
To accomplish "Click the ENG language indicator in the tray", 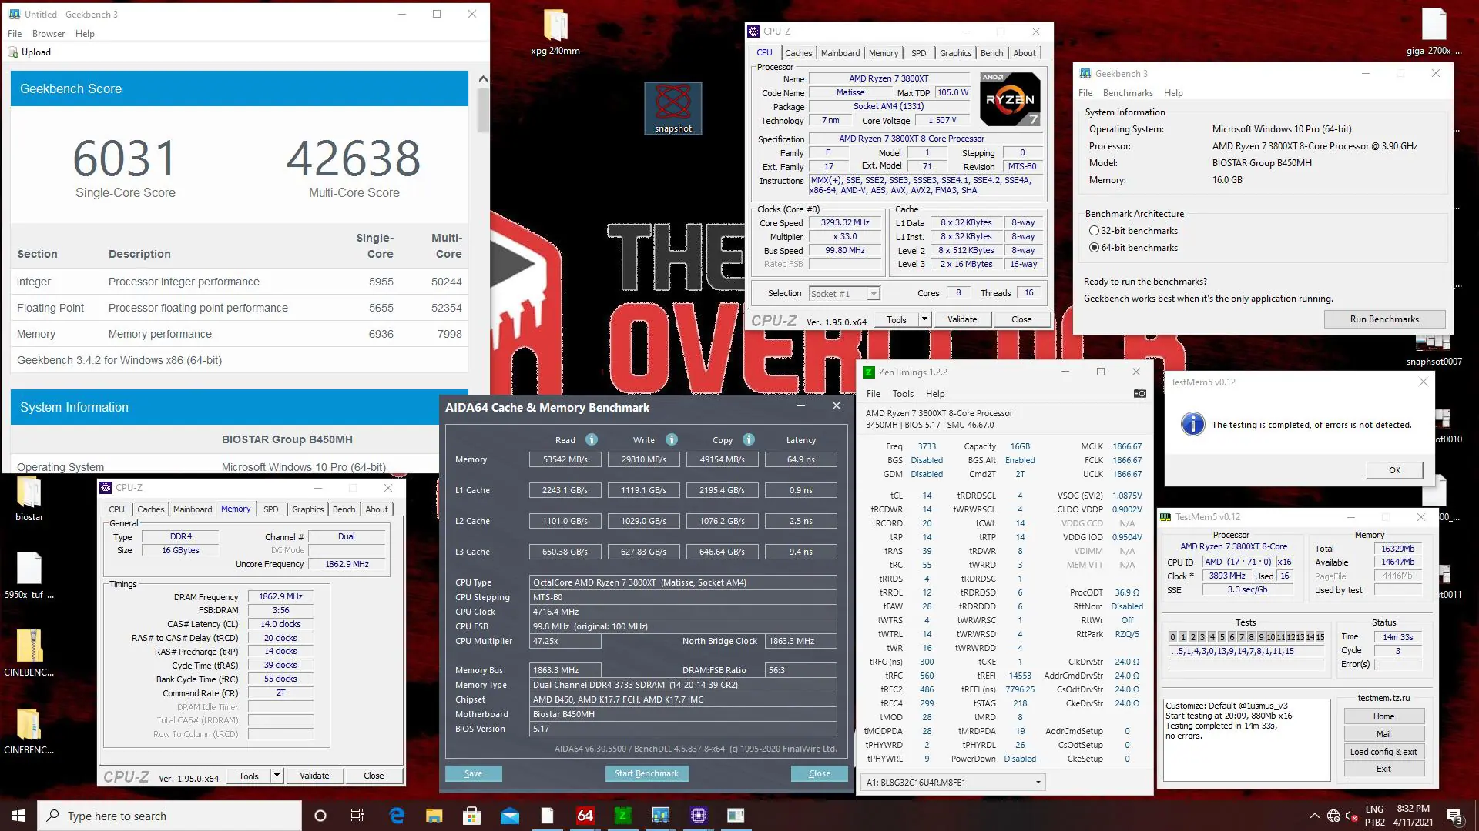I will coord(1374,809).
